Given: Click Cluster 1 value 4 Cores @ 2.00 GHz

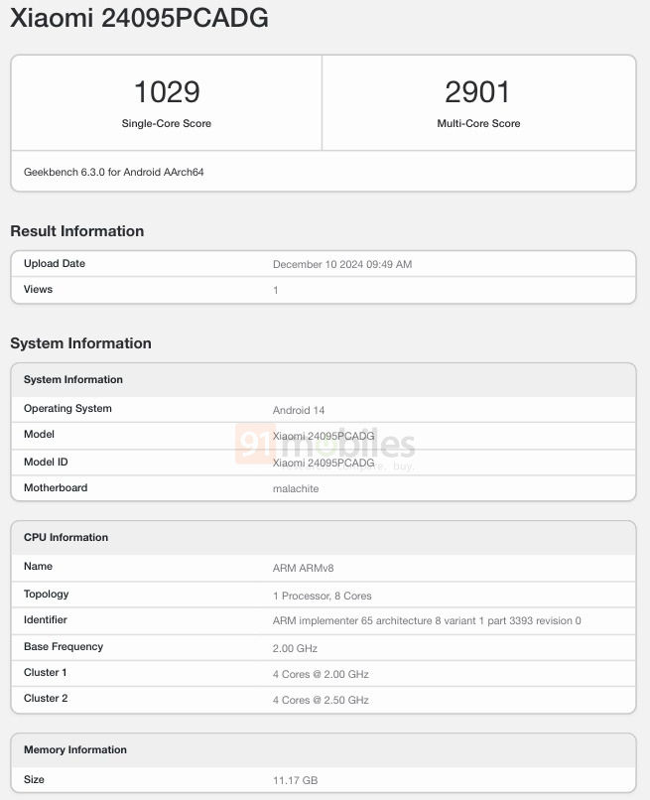Looking at the screenshot, I should click(x=321, y=674).
